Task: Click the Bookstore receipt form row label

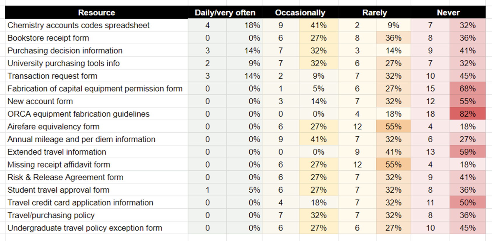Action: pyautogui.click(x=48, y=38)
